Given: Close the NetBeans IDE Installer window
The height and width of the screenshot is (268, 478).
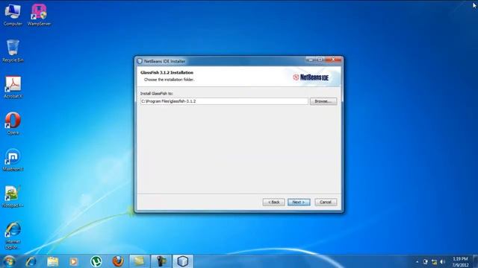Looking at the screenshot, I should click(x=333, y=60).
